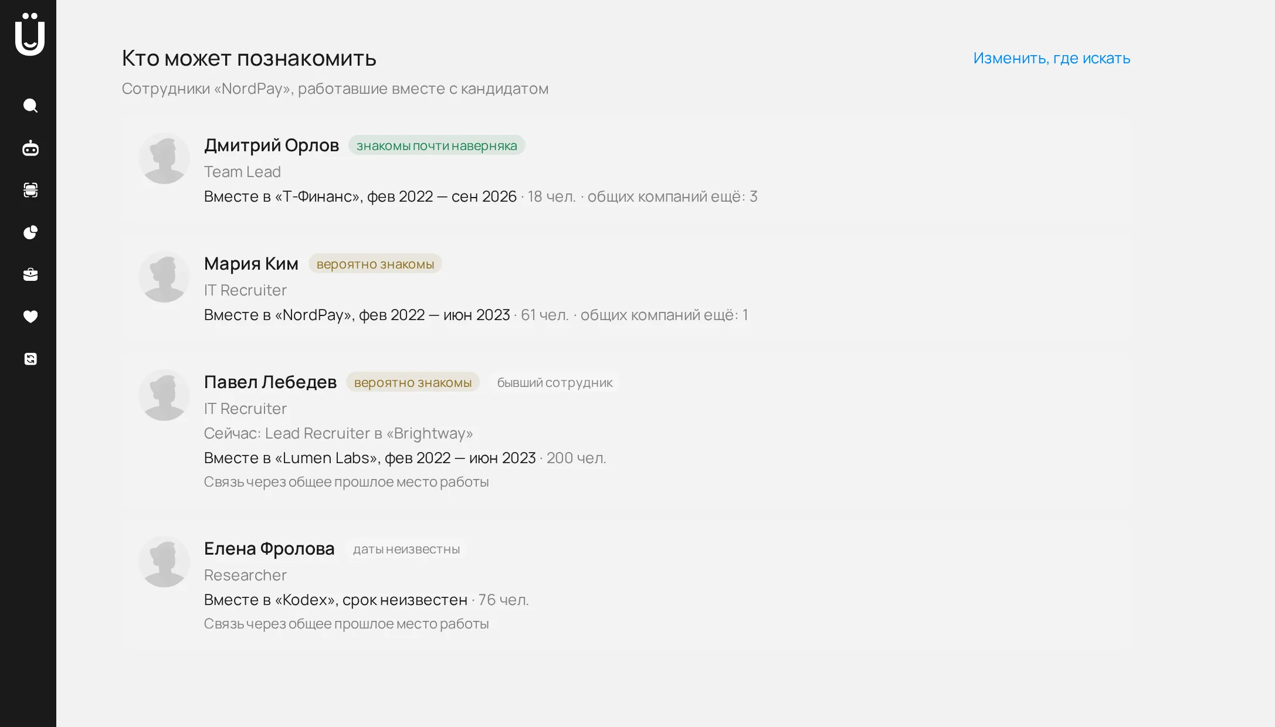Click the 'бывший сотрудник' badge
This screenshot has width=1275, height=727.
click(x=555, y=382)
